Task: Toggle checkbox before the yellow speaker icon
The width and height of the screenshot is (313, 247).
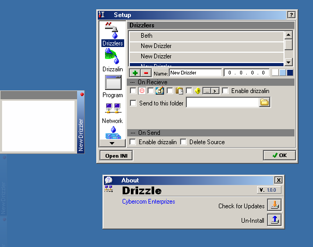Action: click(189, 91)
